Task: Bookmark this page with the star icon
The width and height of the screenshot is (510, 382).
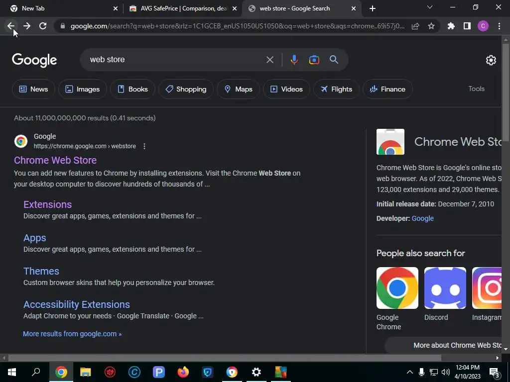Action: click(431, 26)
